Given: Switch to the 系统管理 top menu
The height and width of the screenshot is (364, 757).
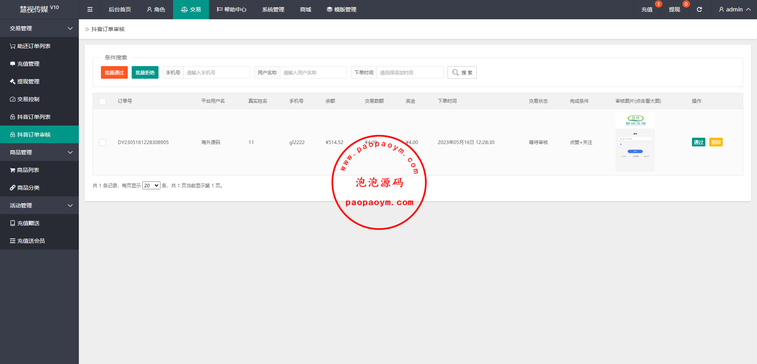Looking at the screenshot, I should pos(273,9).
